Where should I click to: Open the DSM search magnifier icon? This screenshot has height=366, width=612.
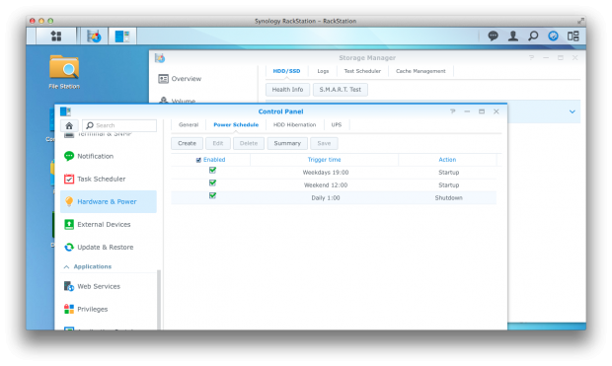tap(533, 36)
